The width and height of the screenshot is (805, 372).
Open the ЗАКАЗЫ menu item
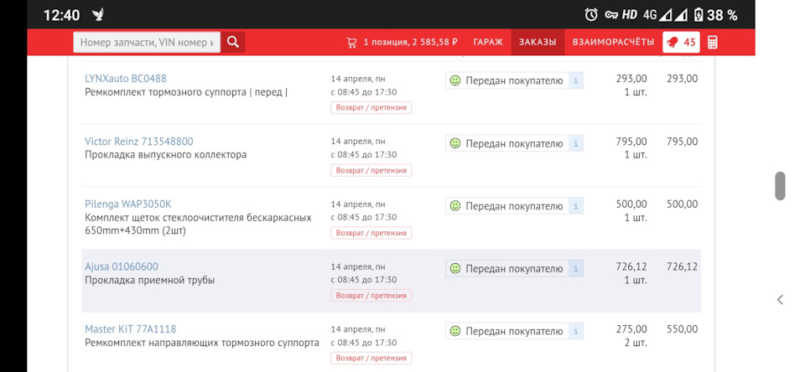pyautogui.click(x=538, y=42)
